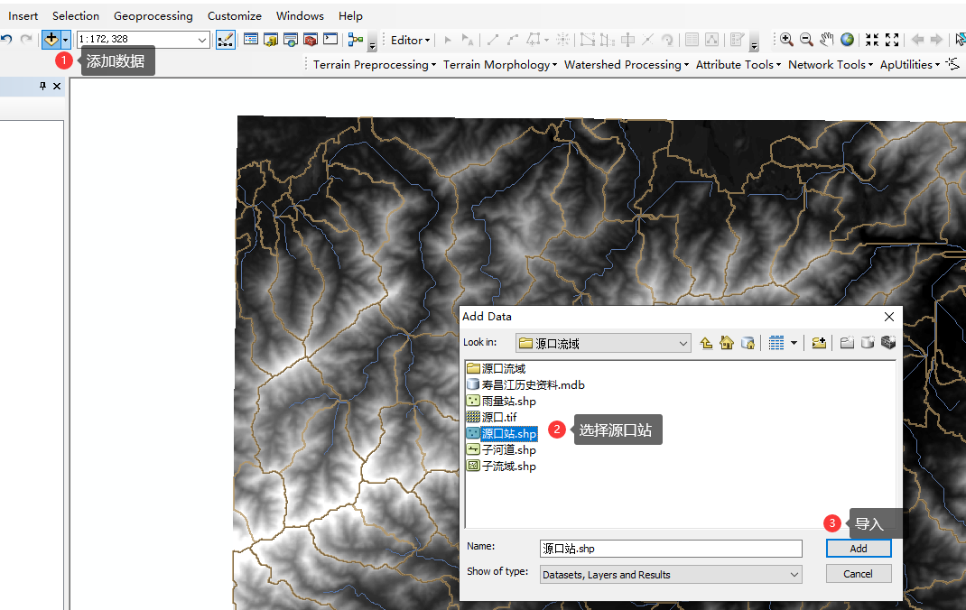The width and height of the screenshot is (966, 610).
Task: Click inside the Name input field
Action: (670, 548)
